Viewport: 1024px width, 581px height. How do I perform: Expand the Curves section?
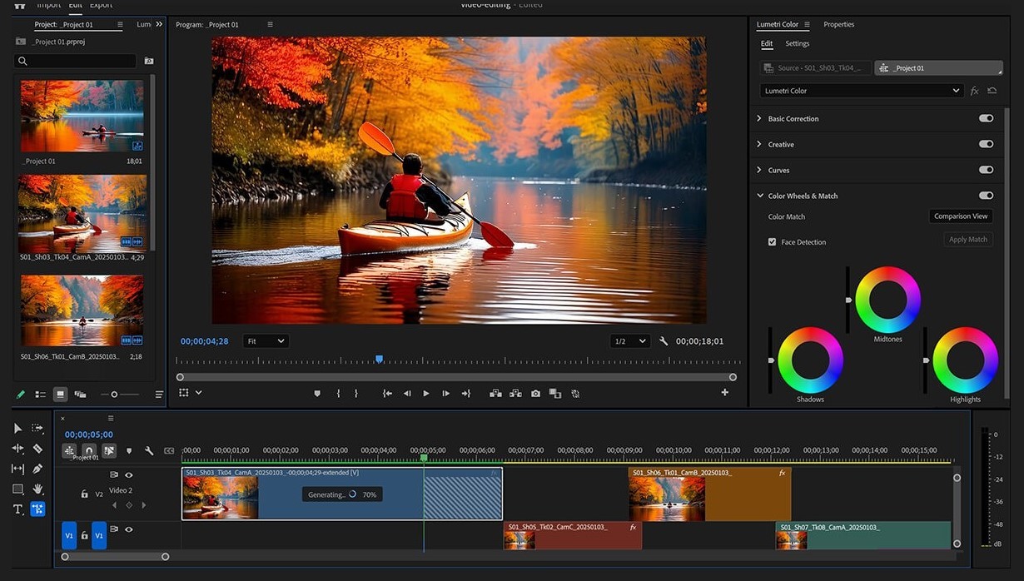pyautogui.click(x=759, y=170)
